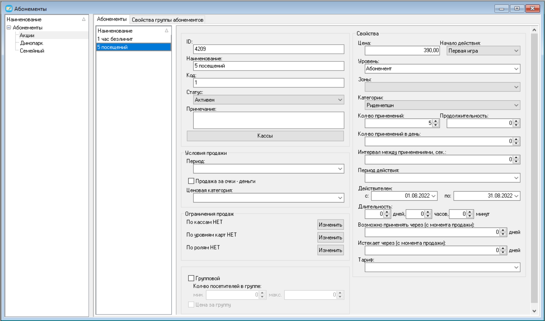The image size is (545, 321).
Task: Click the app icon in the title bar
Action: 9,8
